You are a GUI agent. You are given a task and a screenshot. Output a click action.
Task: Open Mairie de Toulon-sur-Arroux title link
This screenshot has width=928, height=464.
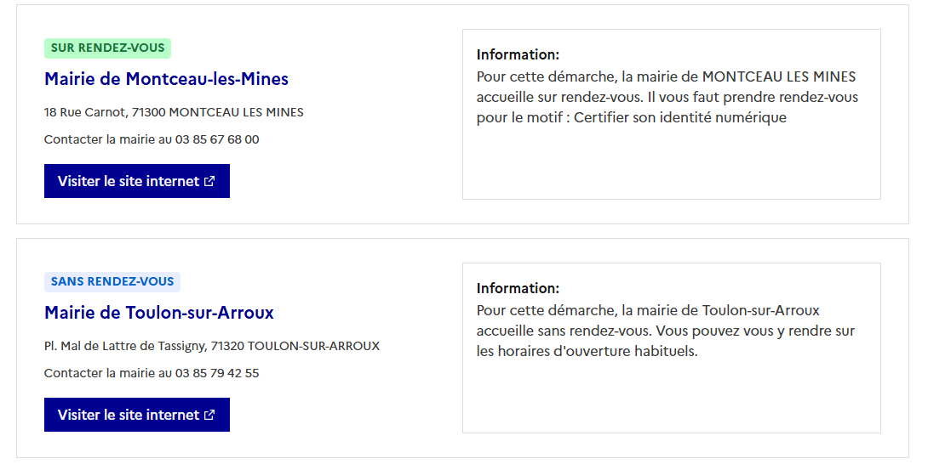(x=159, y=313)
